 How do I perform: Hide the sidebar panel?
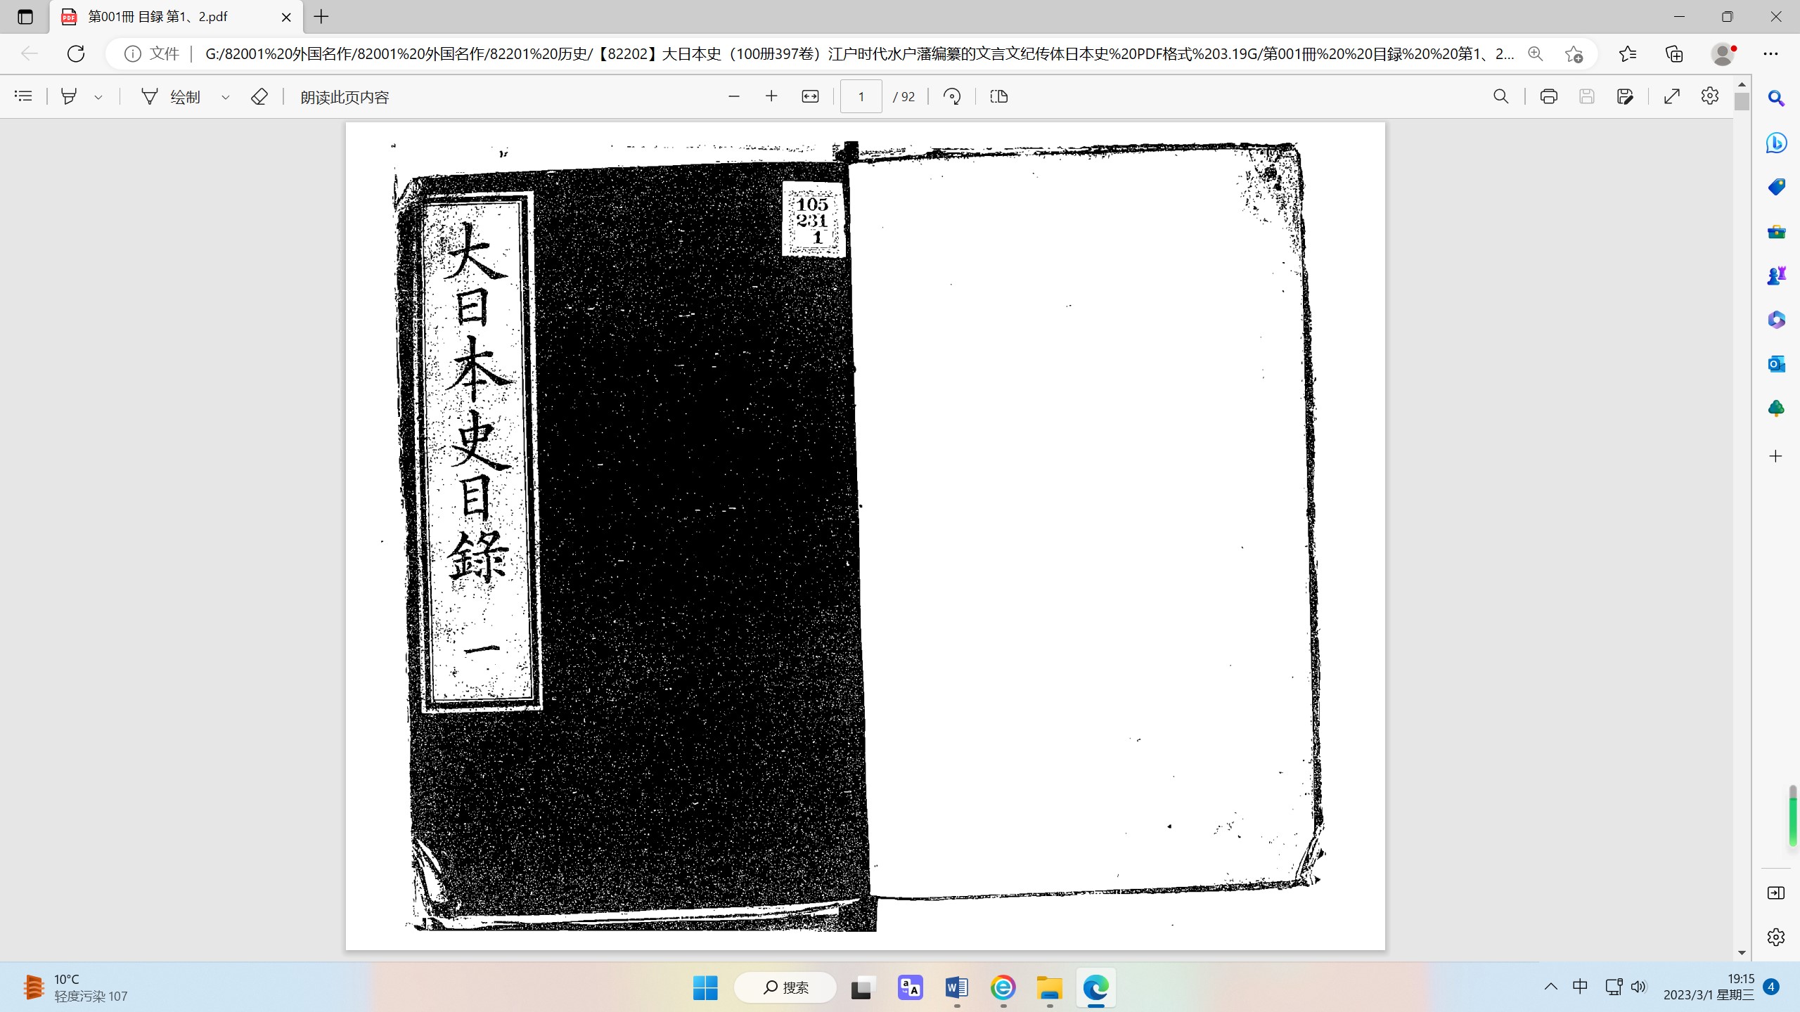click(x=1776, y=893)
